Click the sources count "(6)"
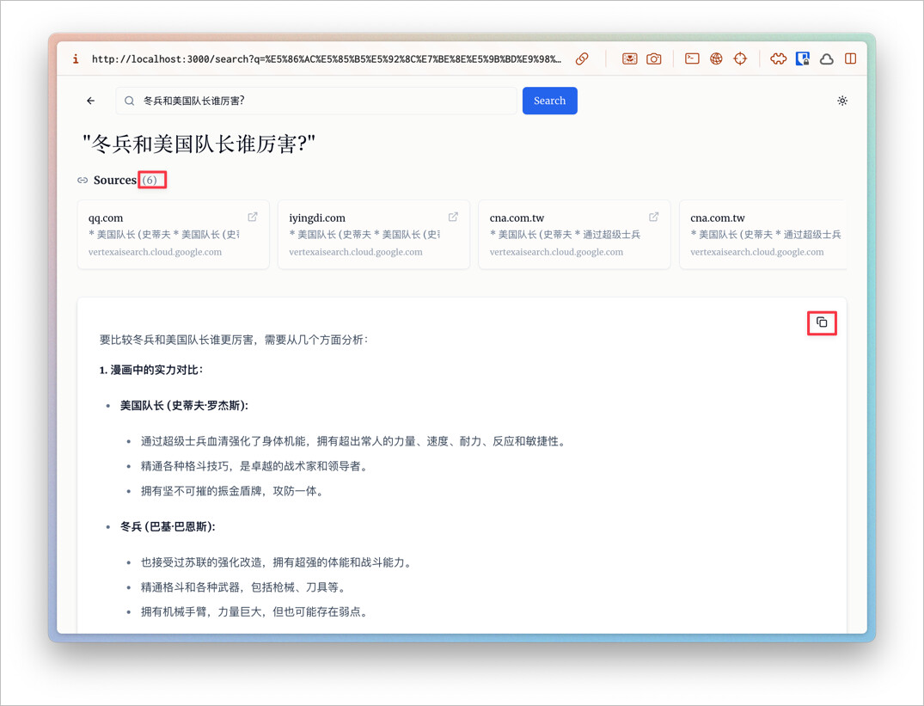Viewport: 924px width, 706px height. pyautogui.click(x=150, y=181)
